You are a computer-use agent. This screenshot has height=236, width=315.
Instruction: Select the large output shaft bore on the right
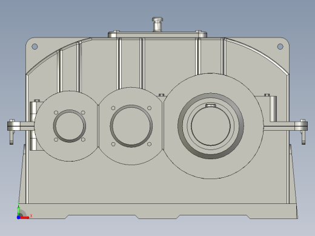point(211,126)
